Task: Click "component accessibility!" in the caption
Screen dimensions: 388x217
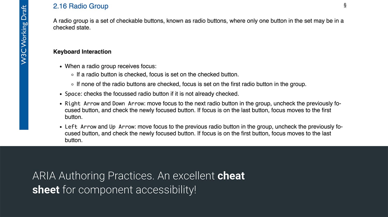Action: click(x=137, y=190)
